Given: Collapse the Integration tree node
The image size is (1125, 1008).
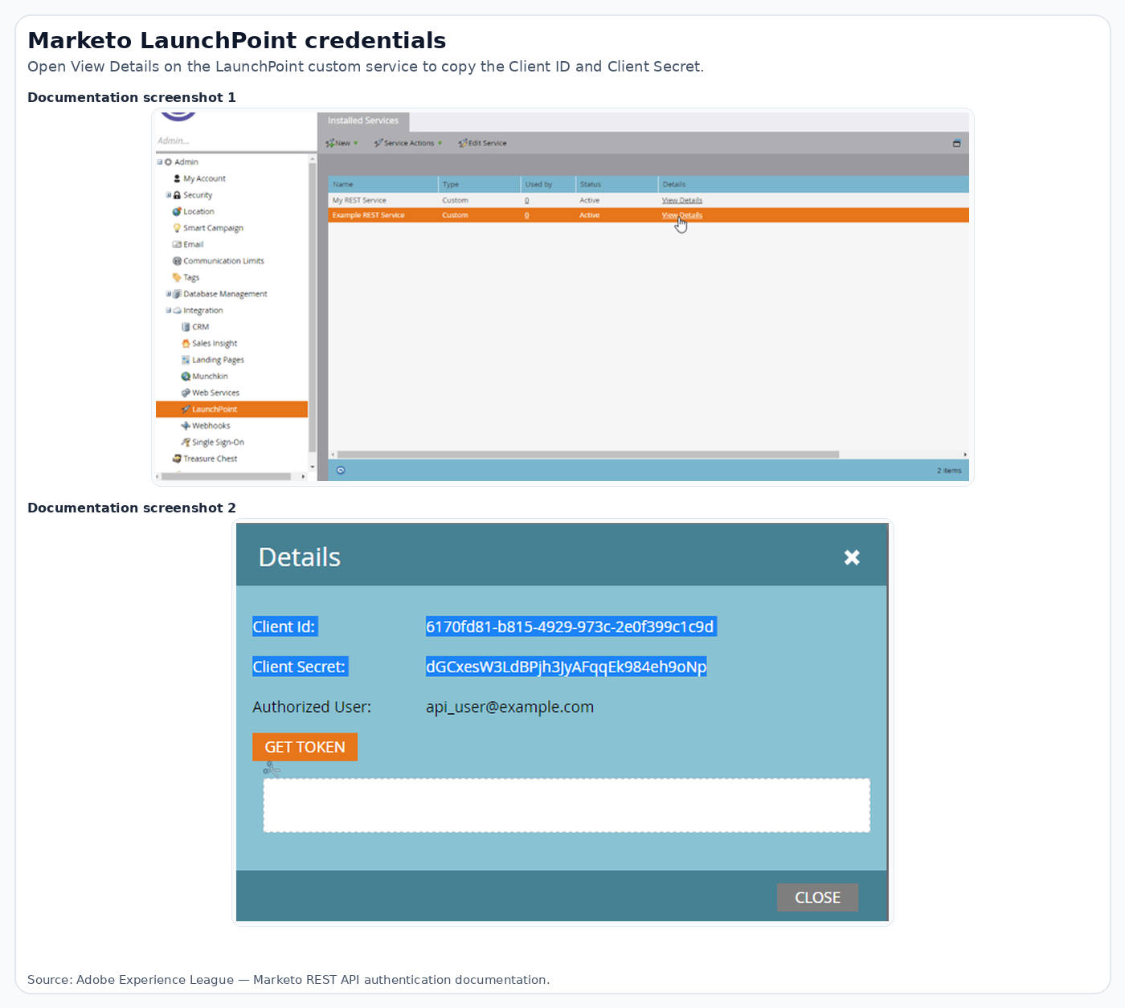Looking at the screenshot, I should [x=169, y=310].
